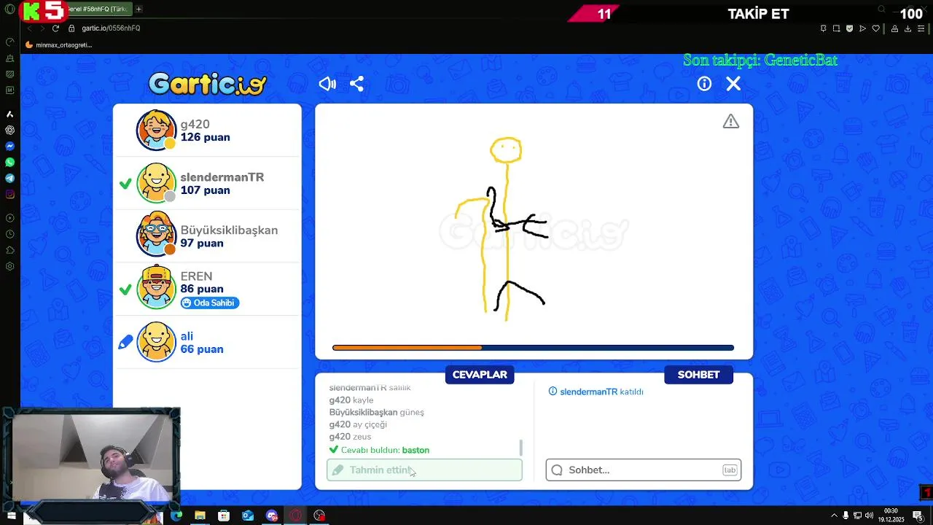The height and width of the screenshot is (525, 933).
Task: Open a new browser tab
Action: [138, 9]
